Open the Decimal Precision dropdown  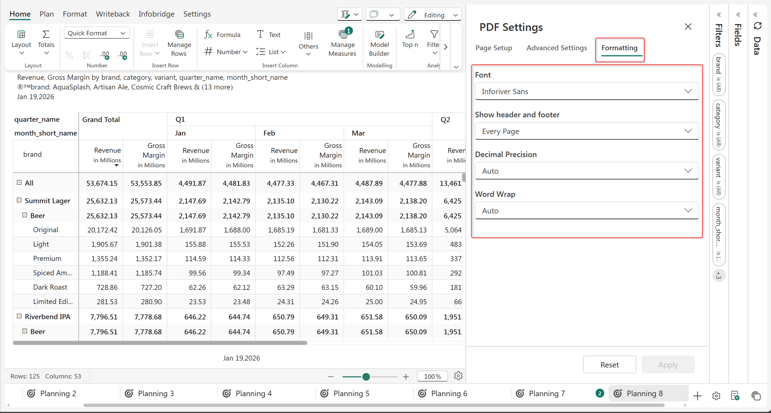pyautogui.click(x=587, y=171)
